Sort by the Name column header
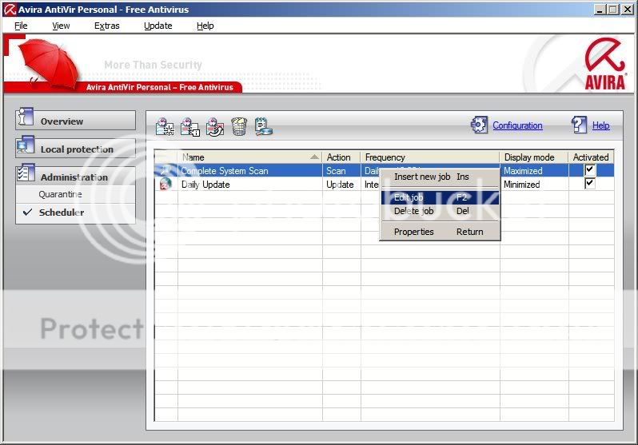 tap(249, 157)
